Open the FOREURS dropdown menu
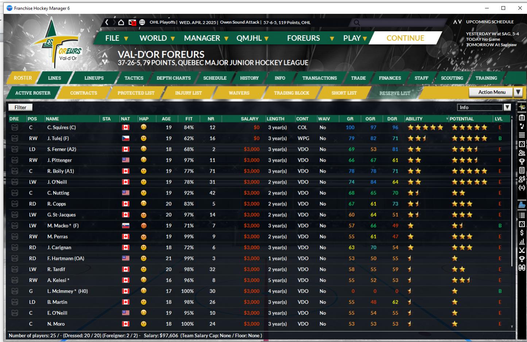The height and width of the screenshot is (342, 527). point(310,38)
